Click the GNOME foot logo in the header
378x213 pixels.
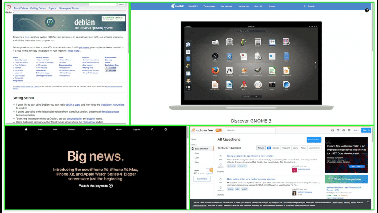coord(172,6)
